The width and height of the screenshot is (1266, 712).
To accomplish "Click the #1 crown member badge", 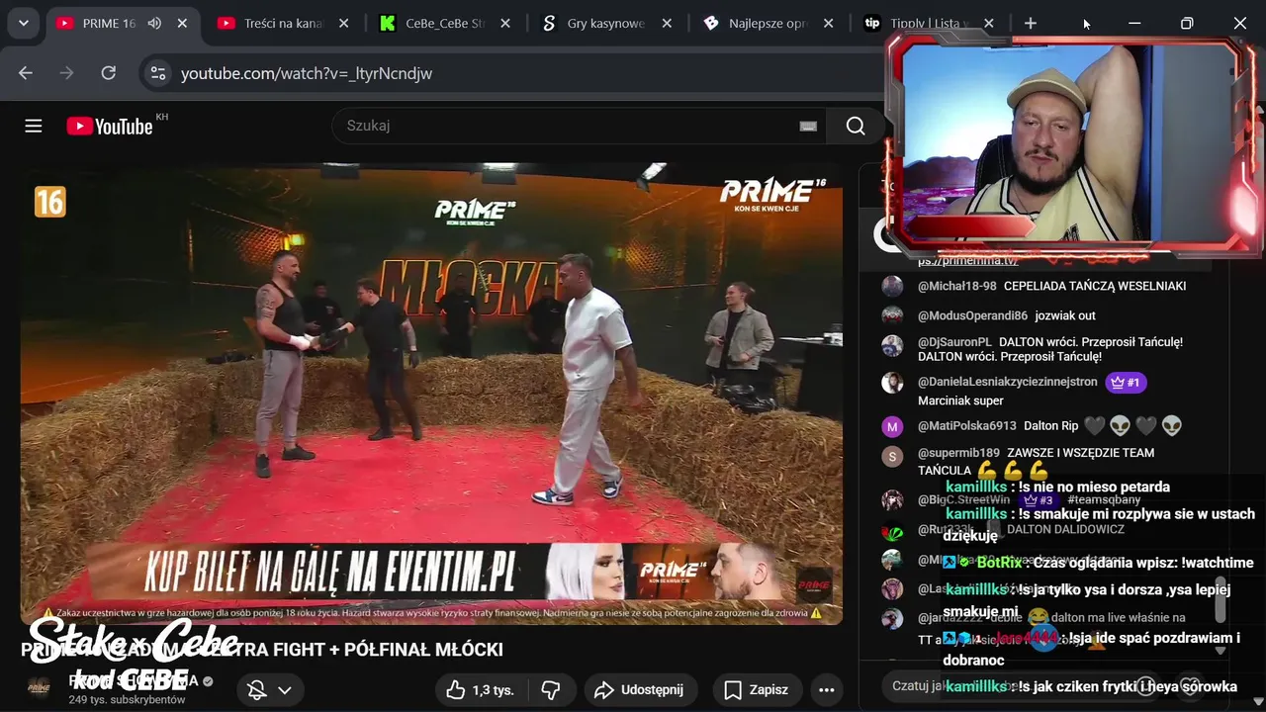I will click(1126, 382).
